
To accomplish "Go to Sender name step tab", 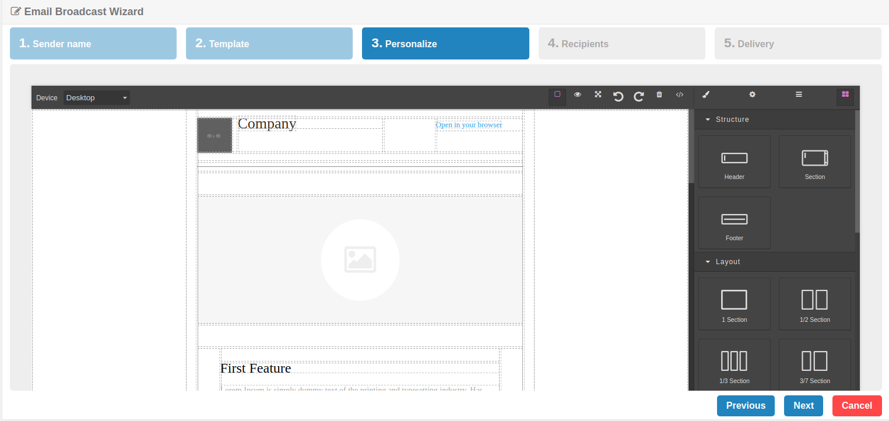I will coord(93,44).
